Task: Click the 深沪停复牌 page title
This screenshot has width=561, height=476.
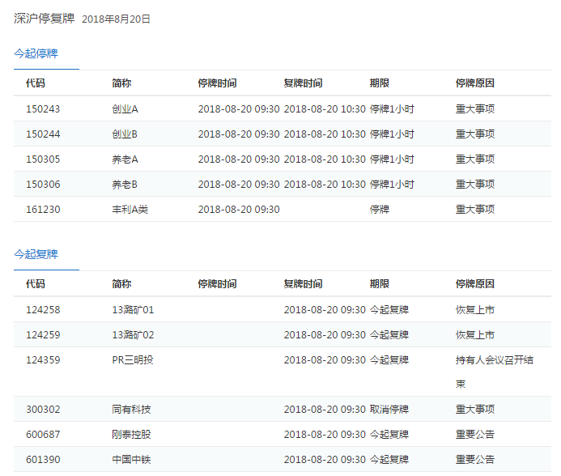Action: (x=45, y=18)
